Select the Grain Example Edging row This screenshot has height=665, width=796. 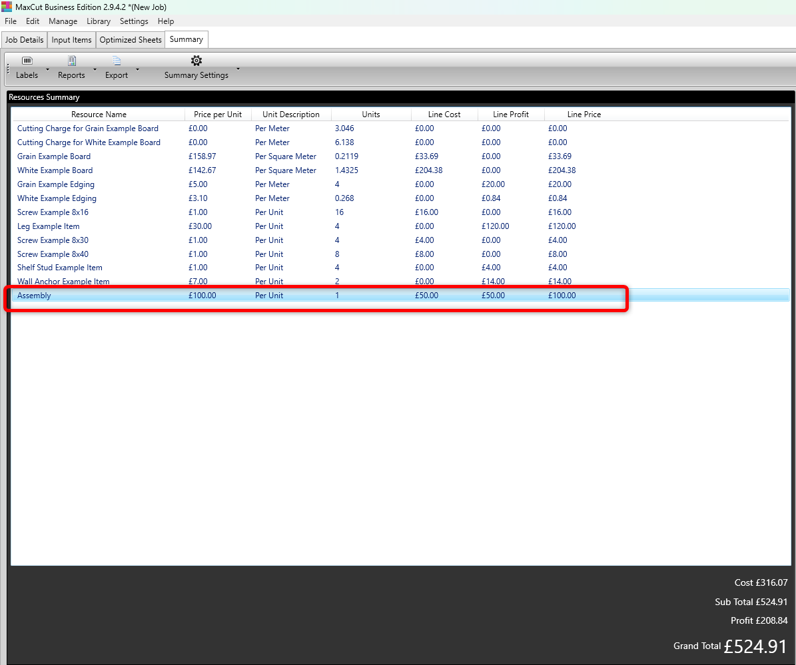(x=400, y=184)
